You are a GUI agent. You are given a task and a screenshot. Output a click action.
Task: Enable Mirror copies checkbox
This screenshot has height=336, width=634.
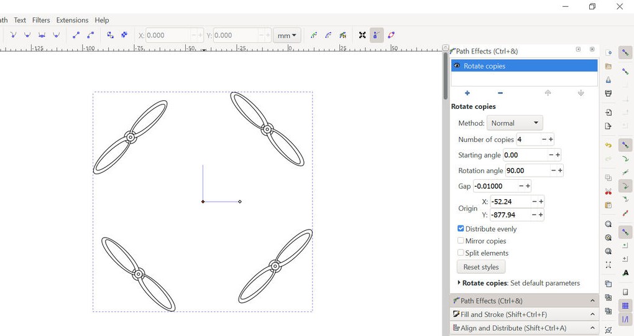pyautogui.click(x=461, y=240)
